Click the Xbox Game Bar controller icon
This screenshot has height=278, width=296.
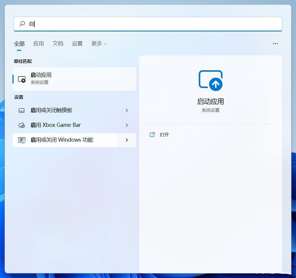[x=21, y=125]
